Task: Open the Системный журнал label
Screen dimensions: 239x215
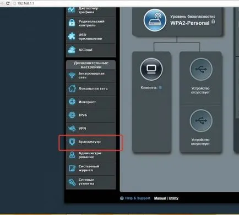Action: pyautogui.click(x=89, y=168)
